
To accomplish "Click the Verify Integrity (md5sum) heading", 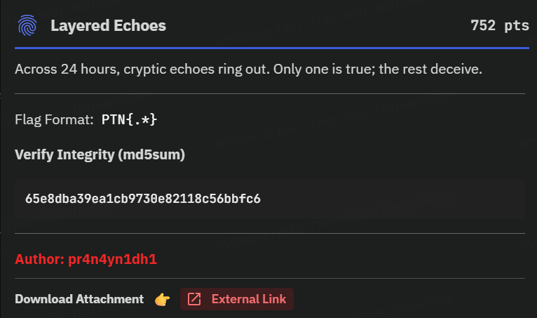I will point(100,154).
